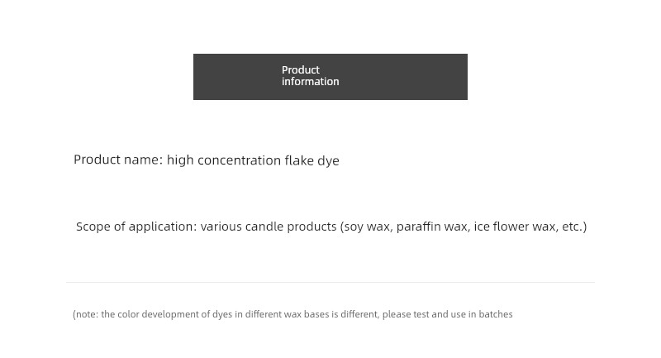Select "color development of dyes" in note

[x=174, y=314]
